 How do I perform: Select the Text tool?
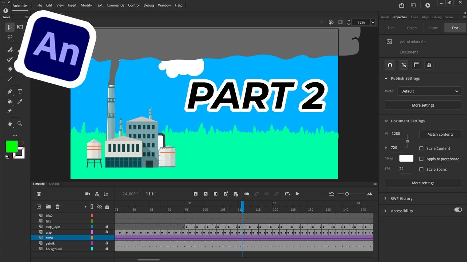tap(20, 91)
